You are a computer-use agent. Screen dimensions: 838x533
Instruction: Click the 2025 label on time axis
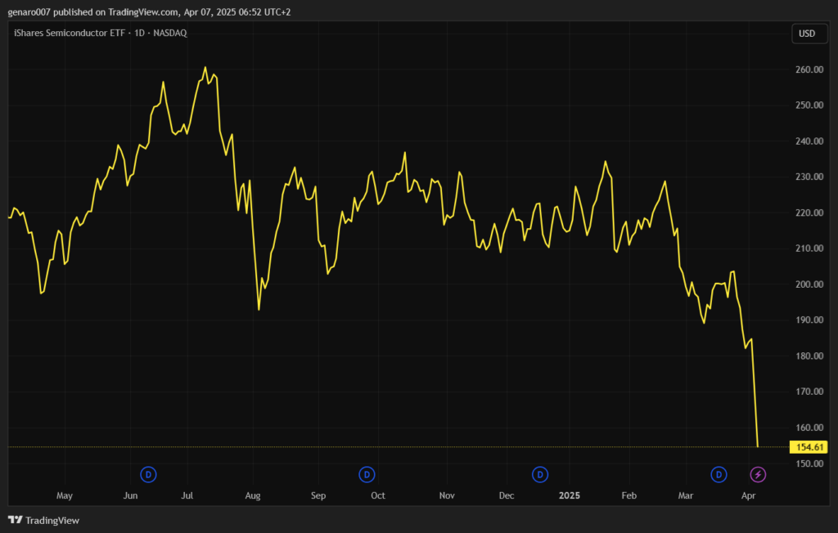tap(570, 495)
